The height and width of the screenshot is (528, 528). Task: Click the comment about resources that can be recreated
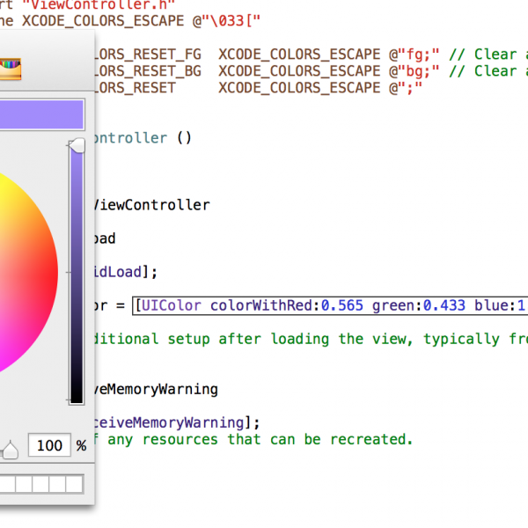[x=253, y=439]
